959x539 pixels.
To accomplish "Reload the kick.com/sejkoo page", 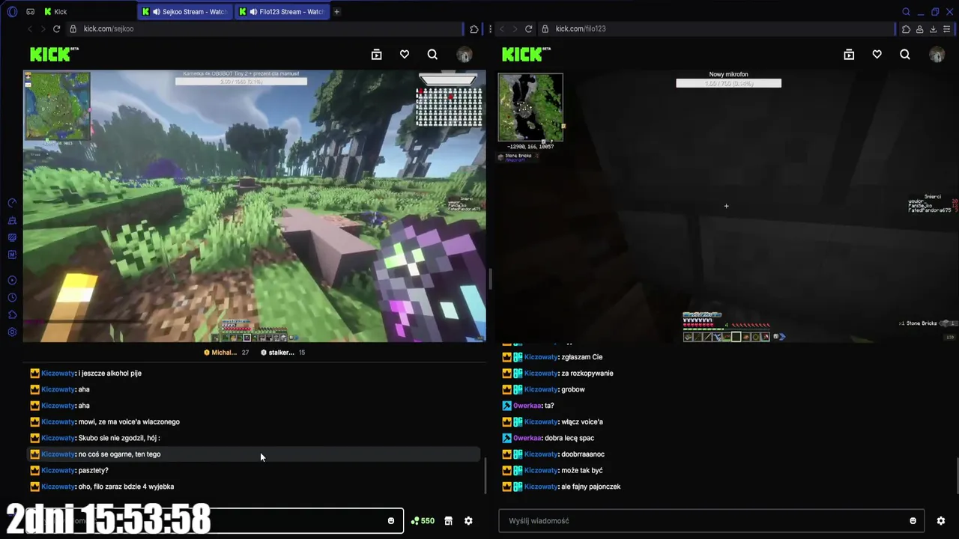I will [x=56, y=28].
